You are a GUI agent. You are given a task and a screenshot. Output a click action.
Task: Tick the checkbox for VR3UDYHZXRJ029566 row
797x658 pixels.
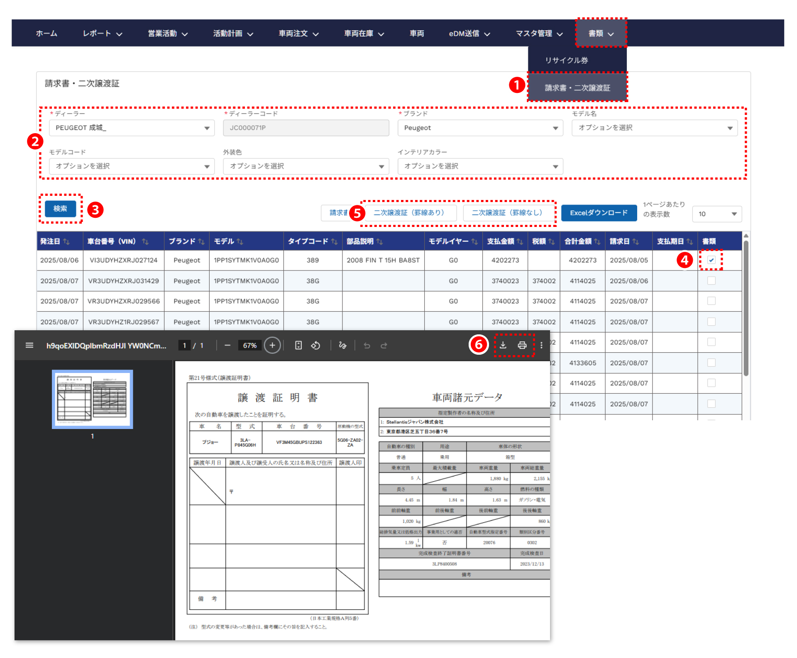click(711, 301)
